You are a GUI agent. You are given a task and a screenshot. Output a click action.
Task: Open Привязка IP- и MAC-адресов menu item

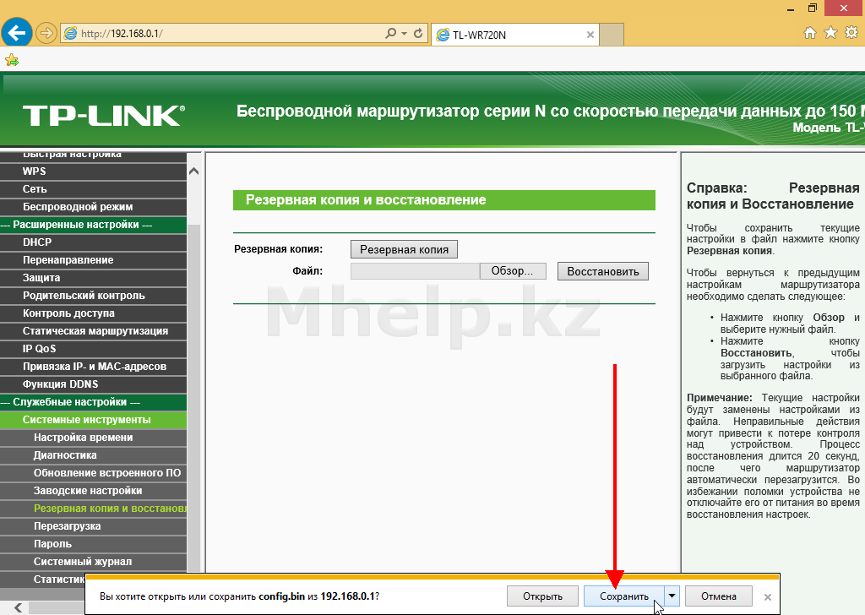coord(93,367)
